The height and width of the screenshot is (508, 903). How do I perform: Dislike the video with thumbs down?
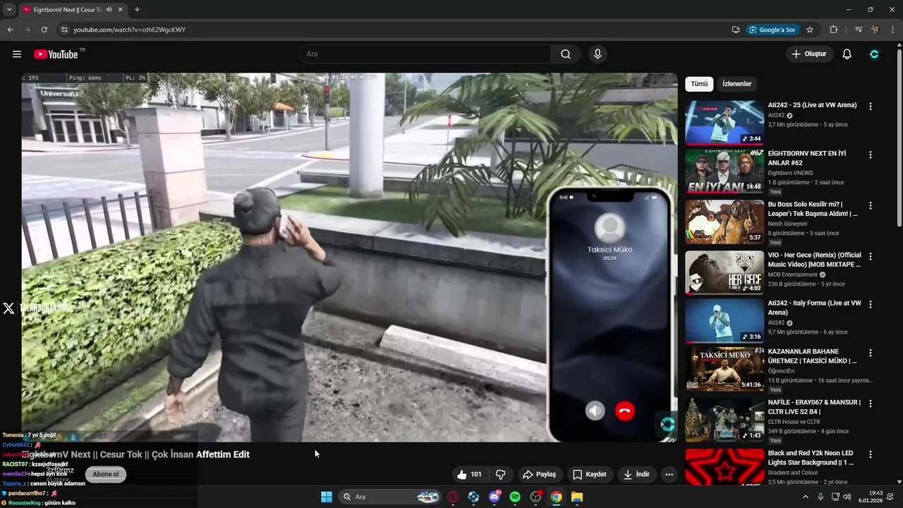[x=500, y=475]
